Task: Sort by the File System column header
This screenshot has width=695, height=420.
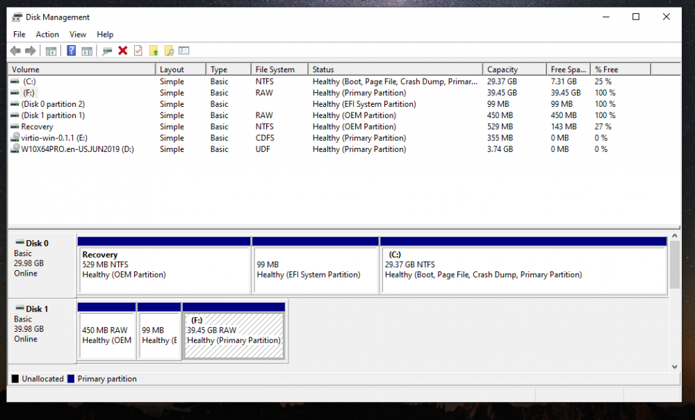Action: coord(279,69)
